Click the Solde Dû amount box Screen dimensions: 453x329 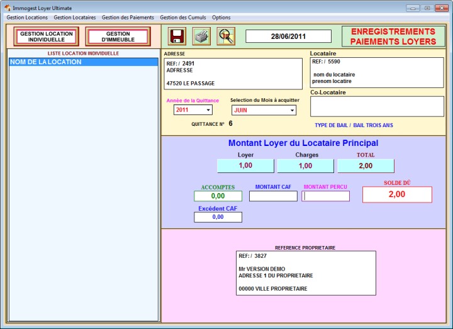[x=397, y=195]
